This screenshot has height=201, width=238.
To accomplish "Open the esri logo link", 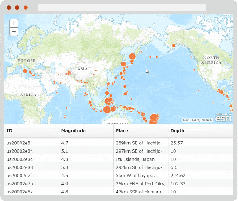I will pyautogui.click(x=223, y=118).
